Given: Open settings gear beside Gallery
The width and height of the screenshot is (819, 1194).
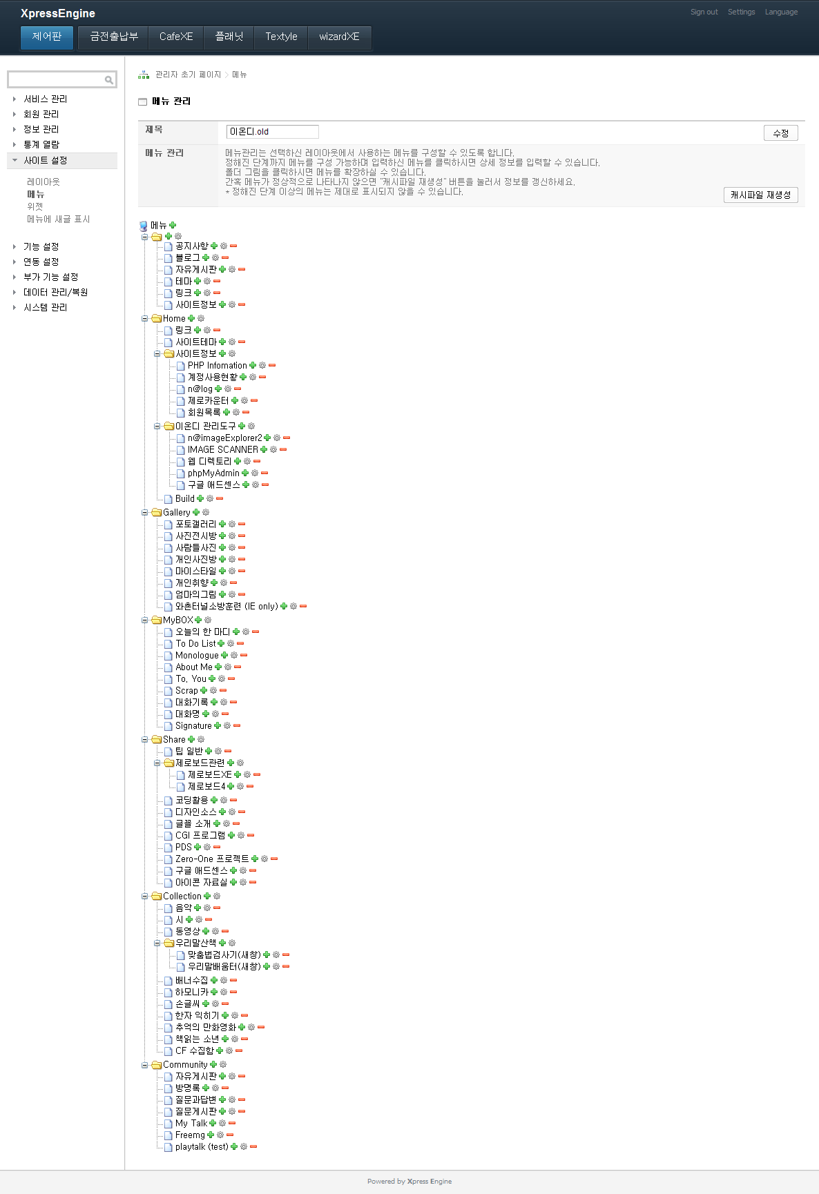Looking at the screenshot, I should (x=206, y=512).
